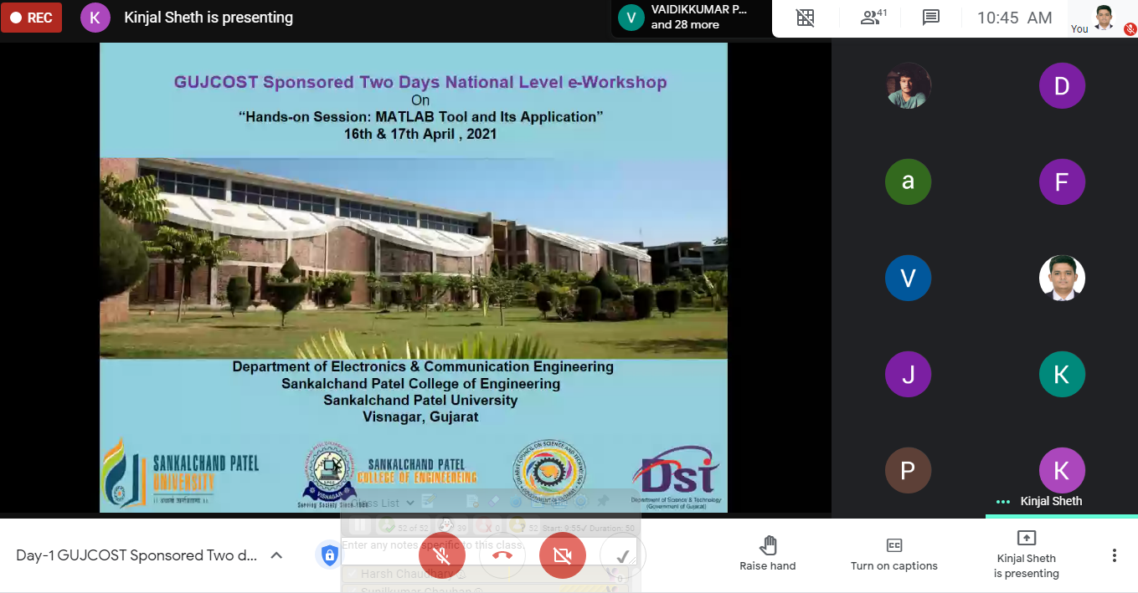Open the blue shield lock safety icon
The width and height of the screenshot is (1138, 593).
tap(329, 555)
